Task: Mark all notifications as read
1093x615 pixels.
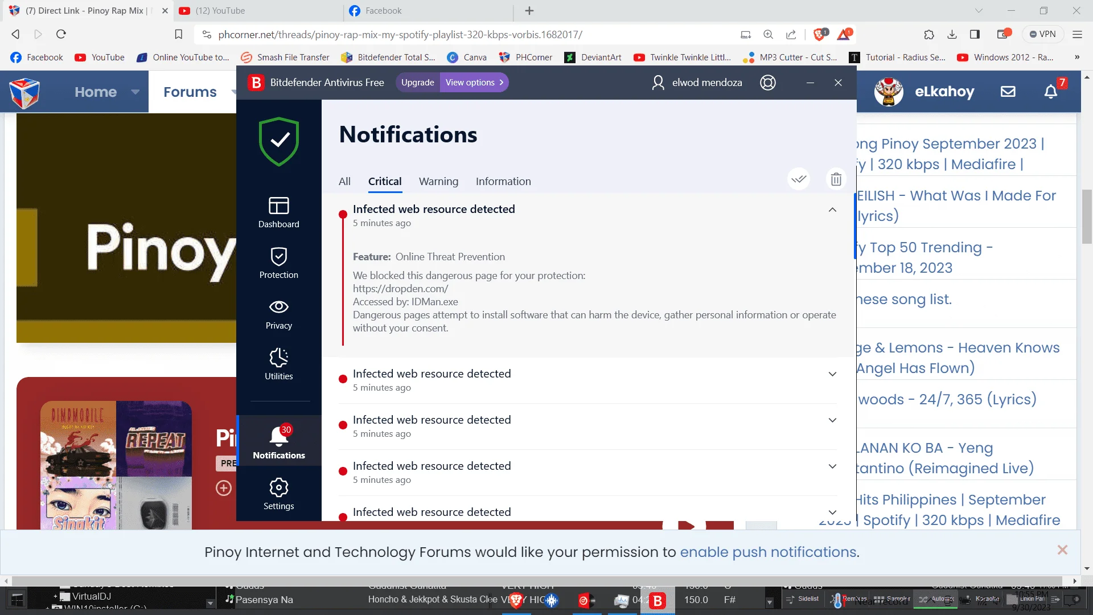Action: tap(799, 179)
